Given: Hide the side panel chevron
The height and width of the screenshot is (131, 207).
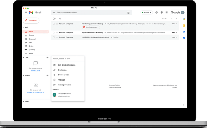Looking at the screenshot, I should pyautogui.click(x=184, y=105).
